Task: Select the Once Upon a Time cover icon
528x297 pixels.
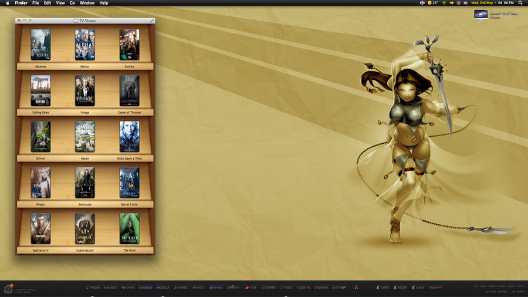Action: pyautogui.click(x=129, y=137)
